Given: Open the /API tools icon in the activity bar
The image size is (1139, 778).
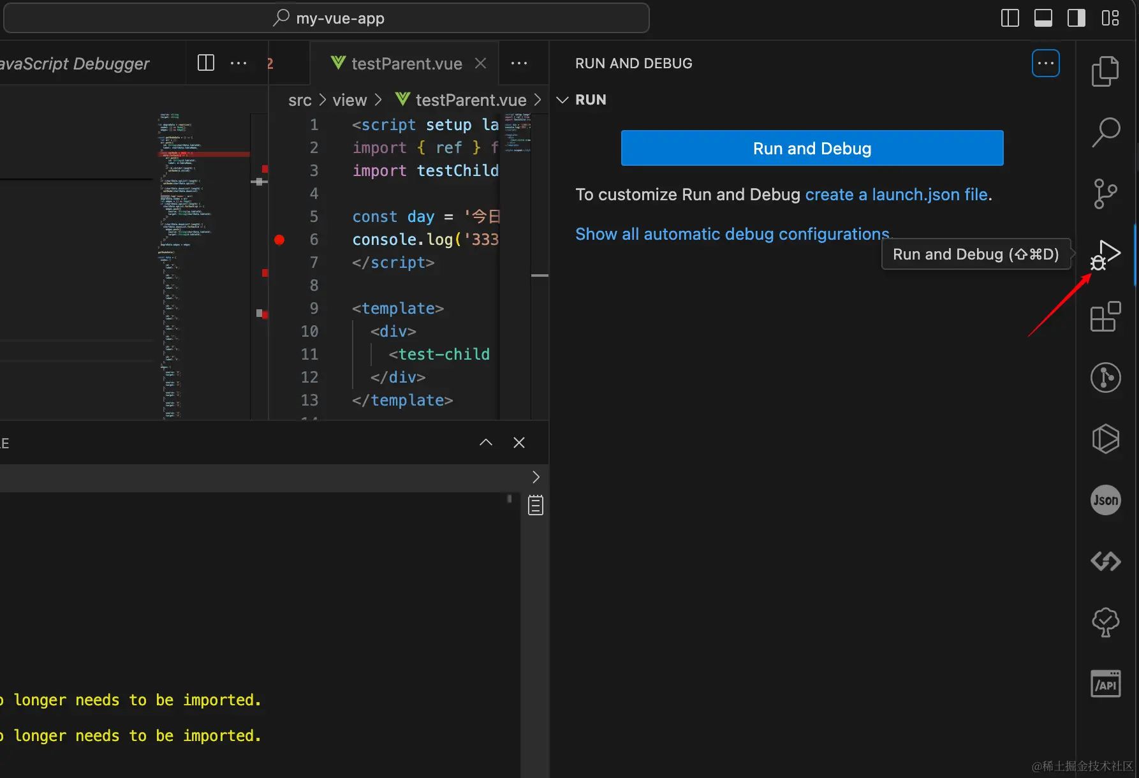Looking at the screenshot, I should point(1106,683).
